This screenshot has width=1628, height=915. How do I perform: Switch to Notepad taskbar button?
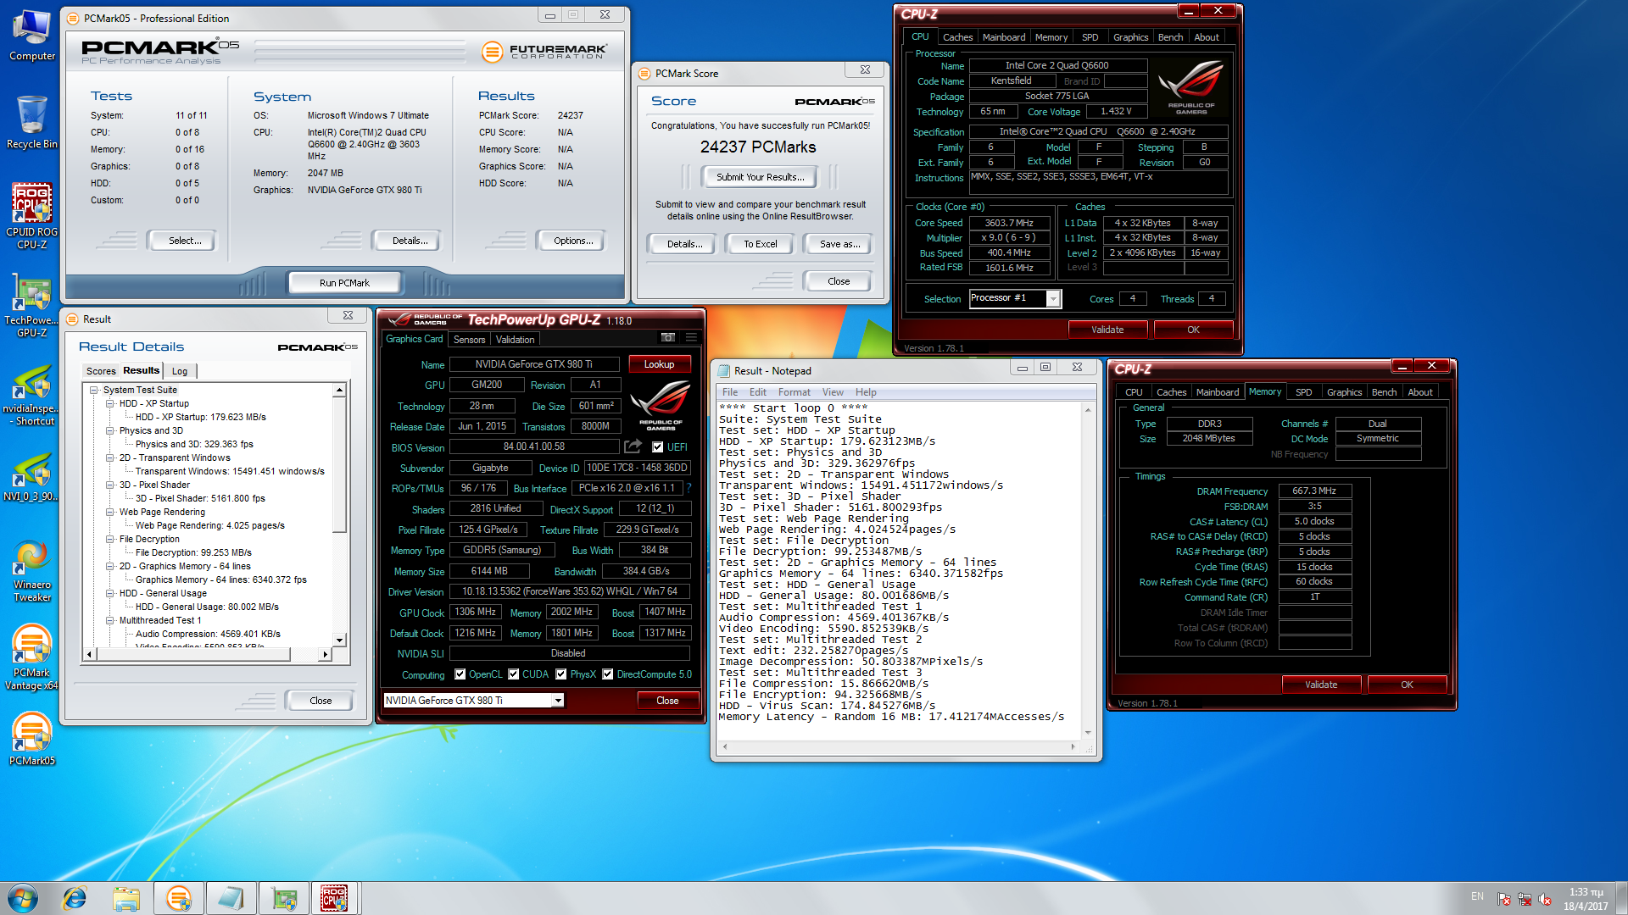[x=230, y=898]
